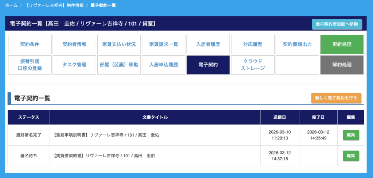373x178 pixels.
Task: Switch to the 契約者情報 tab
Action: click(74, 44)
